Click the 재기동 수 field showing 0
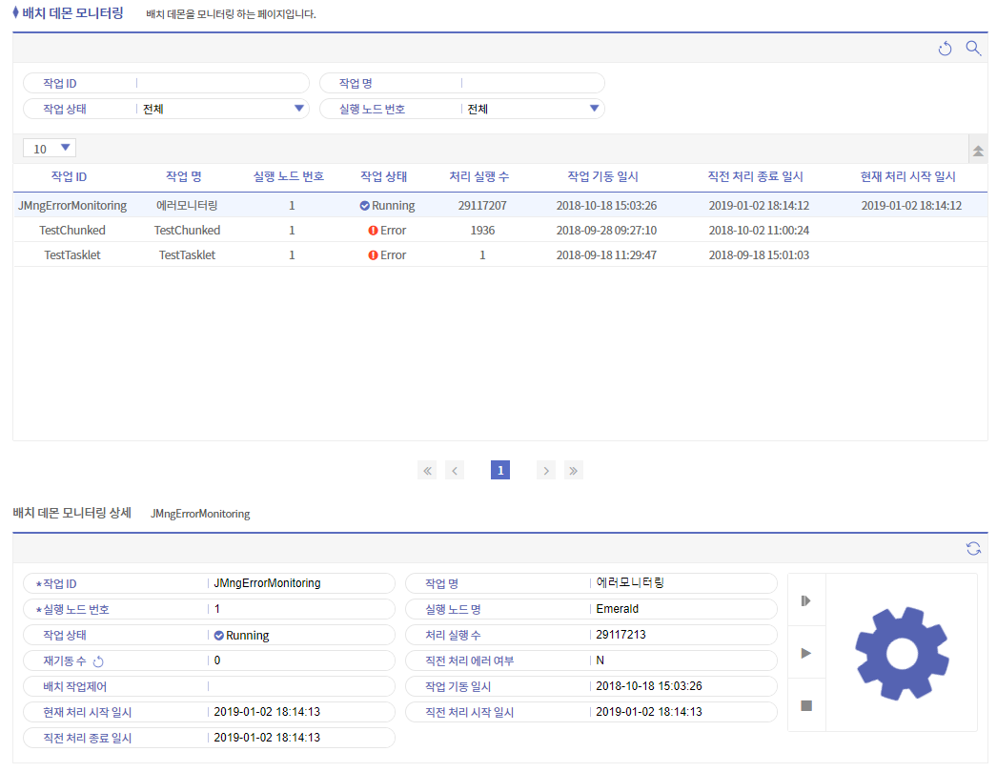The image size is (997, 772). pos(209,660)
